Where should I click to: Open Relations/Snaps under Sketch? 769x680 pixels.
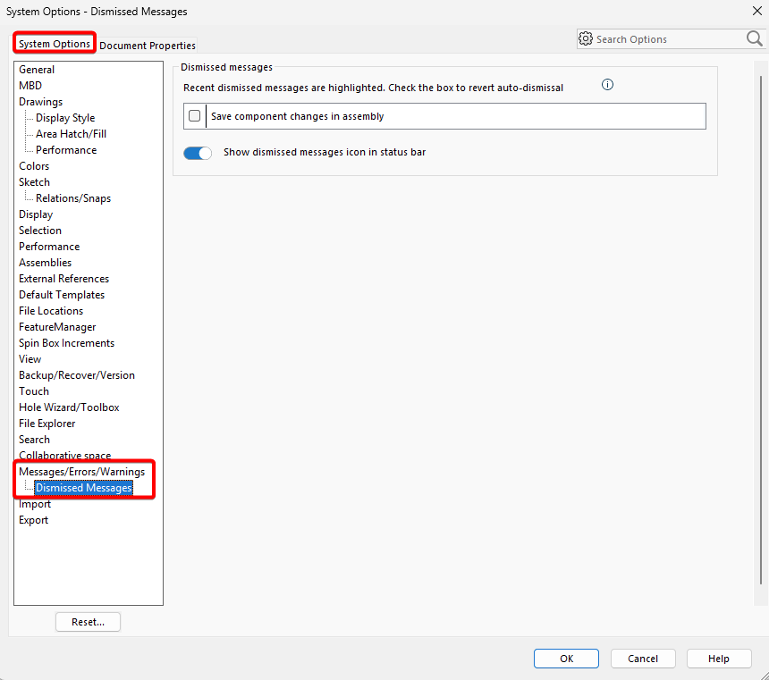tap(73, 198)
